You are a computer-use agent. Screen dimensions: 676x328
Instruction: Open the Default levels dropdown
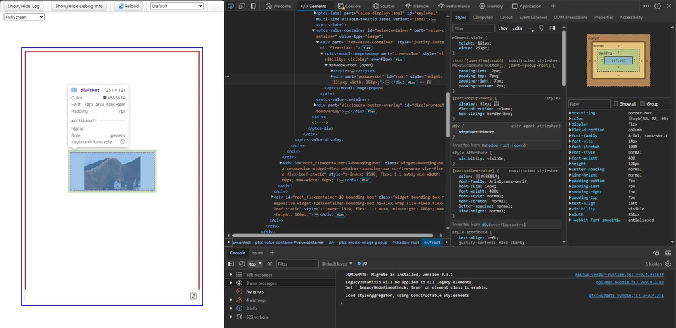(x=337, y=264)
